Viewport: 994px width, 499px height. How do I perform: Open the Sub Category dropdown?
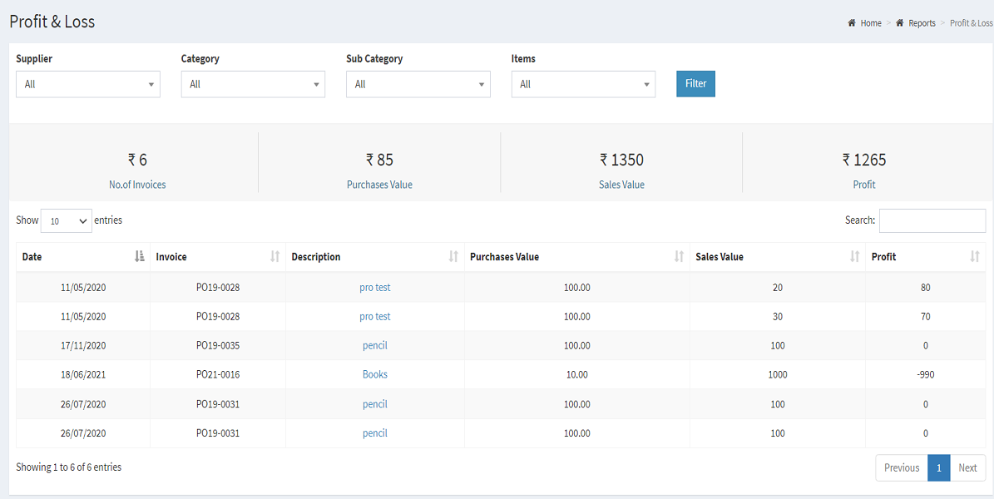click(x=418, y=84)
